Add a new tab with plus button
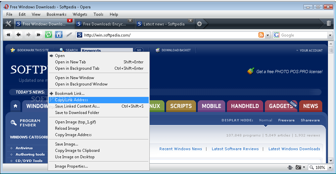Image resolution: width=336 pixels, height=174 pixels. [199, 24]
